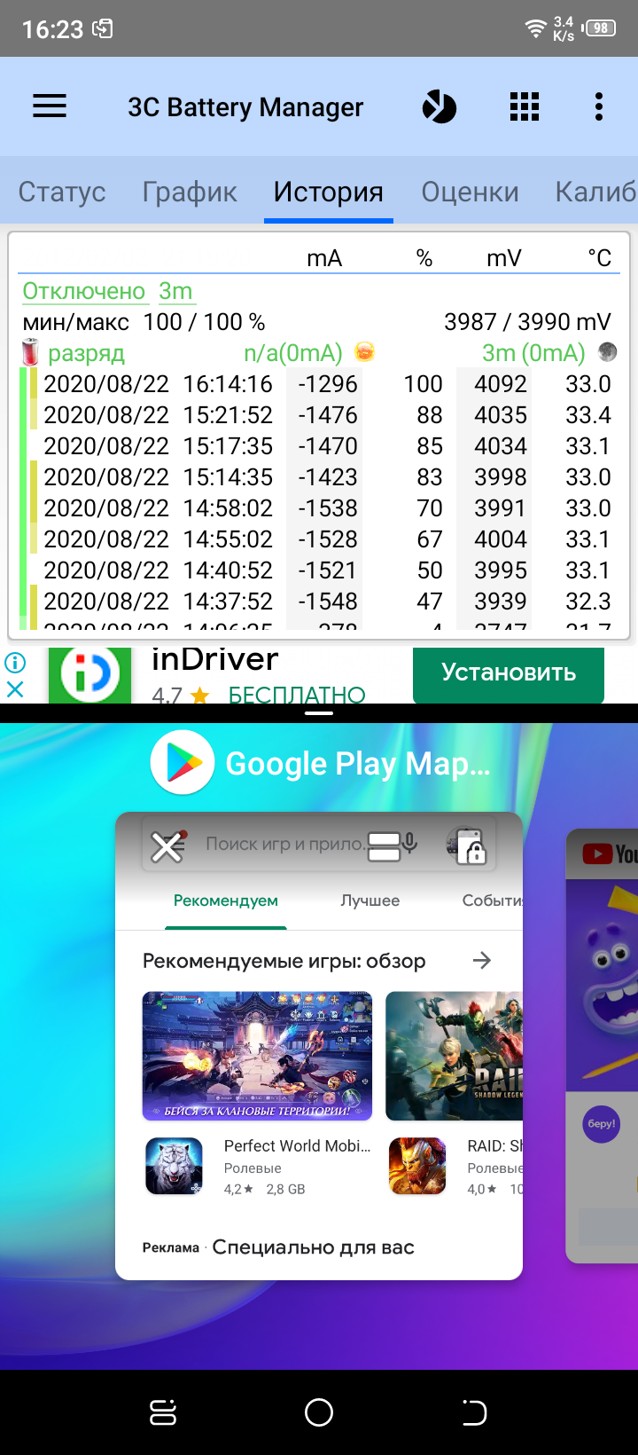The image size is (638, 1455).
Task: Open the inDriver ad app icon
Action: 89,675
